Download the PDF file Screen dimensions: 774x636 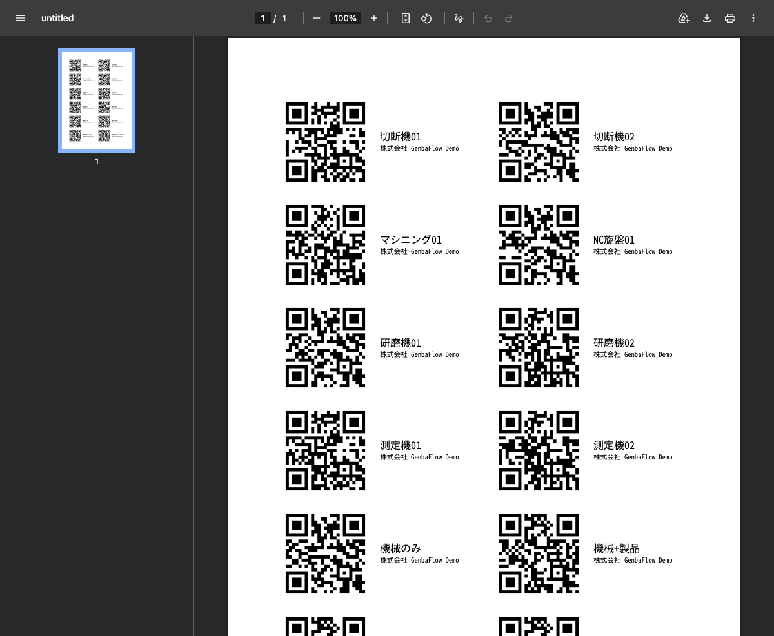[707, 18]
